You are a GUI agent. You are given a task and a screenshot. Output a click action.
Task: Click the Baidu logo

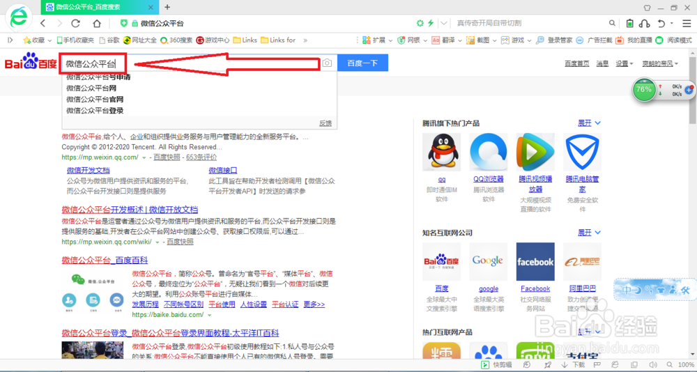pyautogui.click(x=31, y=62)
